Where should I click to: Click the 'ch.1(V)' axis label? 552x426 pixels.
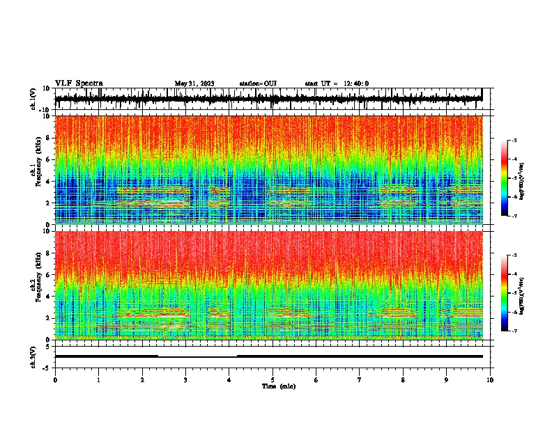pyautogui.click(x=33, y=99)
